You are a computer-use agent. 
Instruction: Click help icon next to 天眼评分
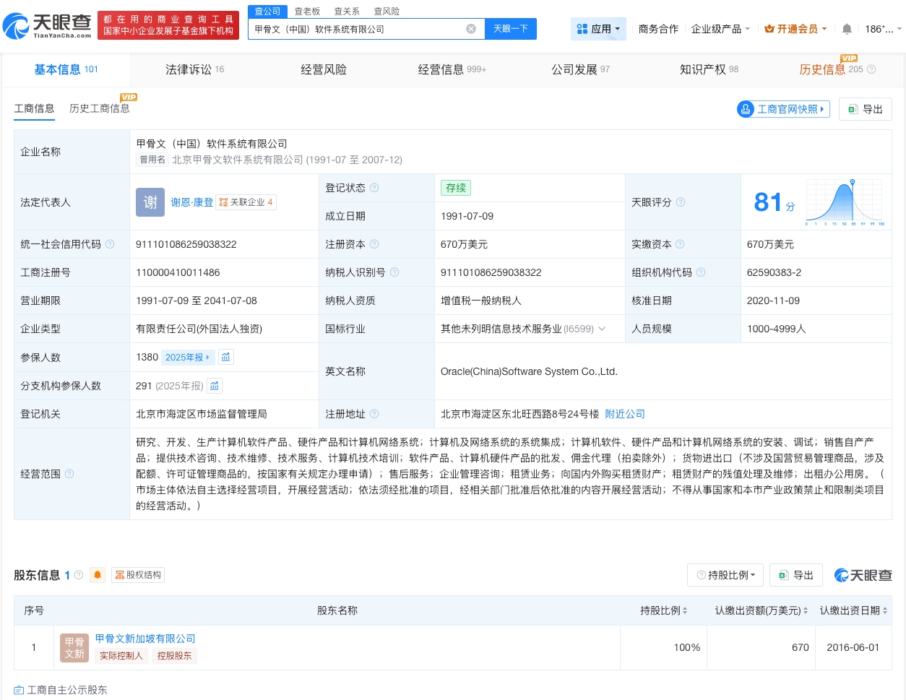pyautogui.click(x=681, y=202)
